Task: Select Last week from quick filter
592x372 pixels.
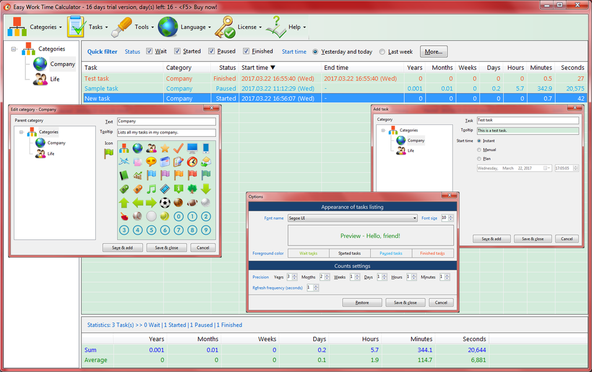Action: click(382, 51)
